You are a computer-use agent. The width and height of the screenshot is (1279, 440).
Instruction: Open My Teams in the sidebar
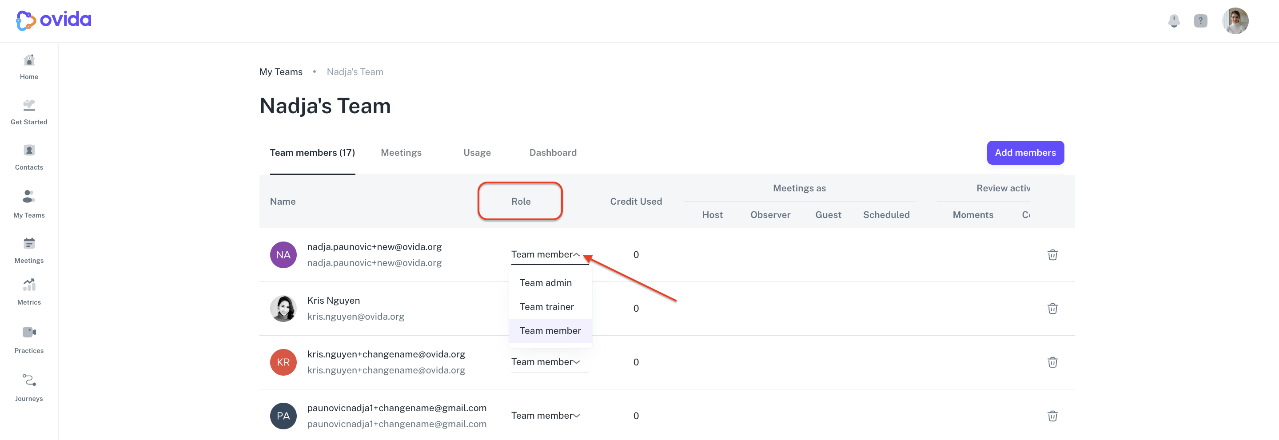[x=29, y=204]
